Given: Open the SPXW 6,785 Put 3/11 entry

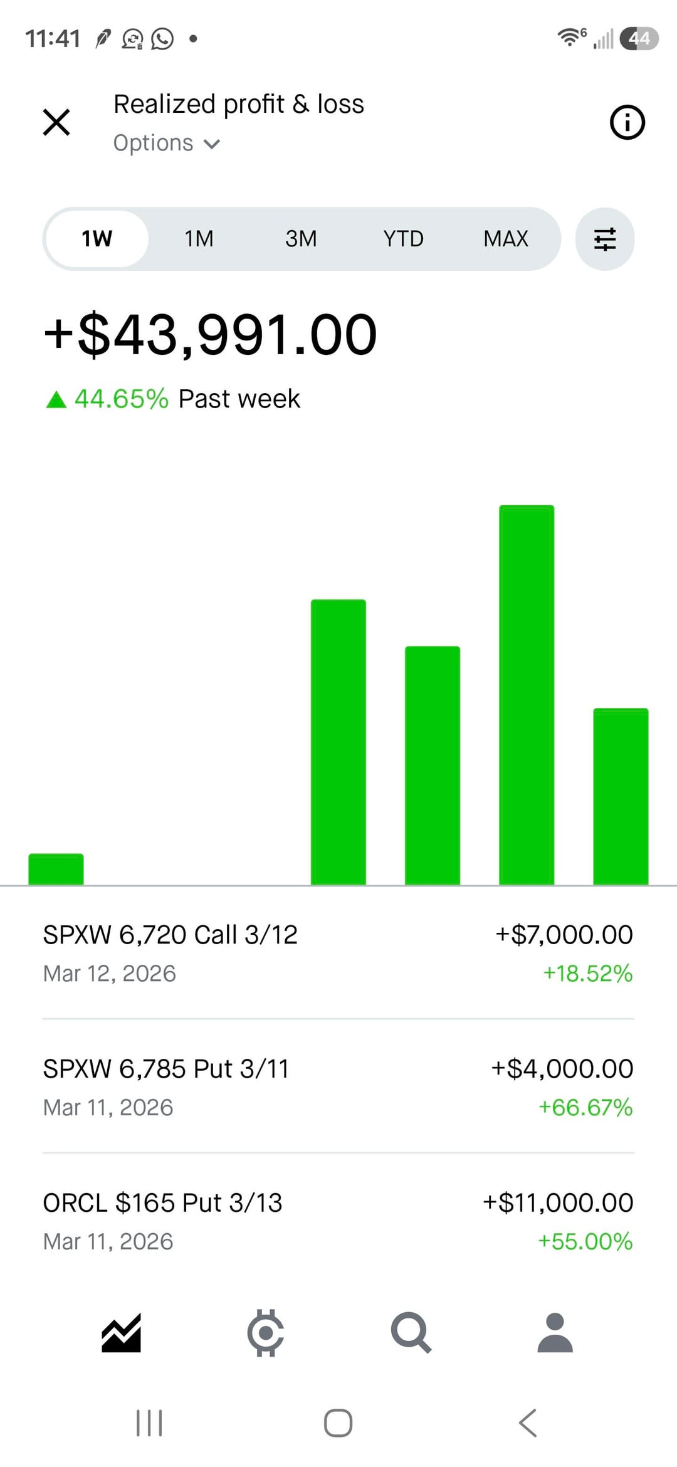Looking at the screenshot, I should (x=338, y=1087).
